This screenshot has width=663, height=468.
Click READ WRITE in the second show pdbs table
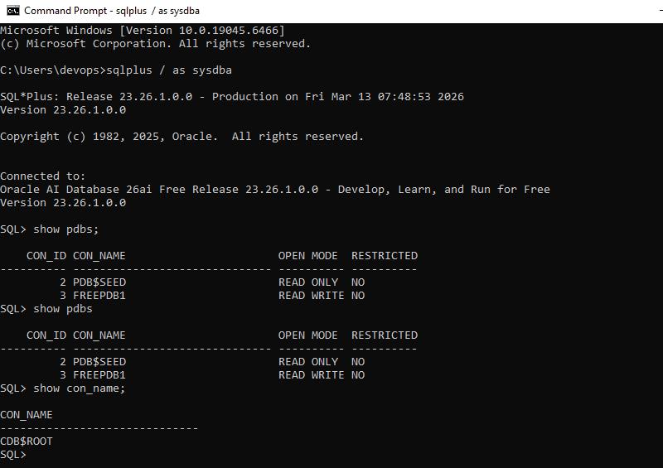tap(312, 375)
